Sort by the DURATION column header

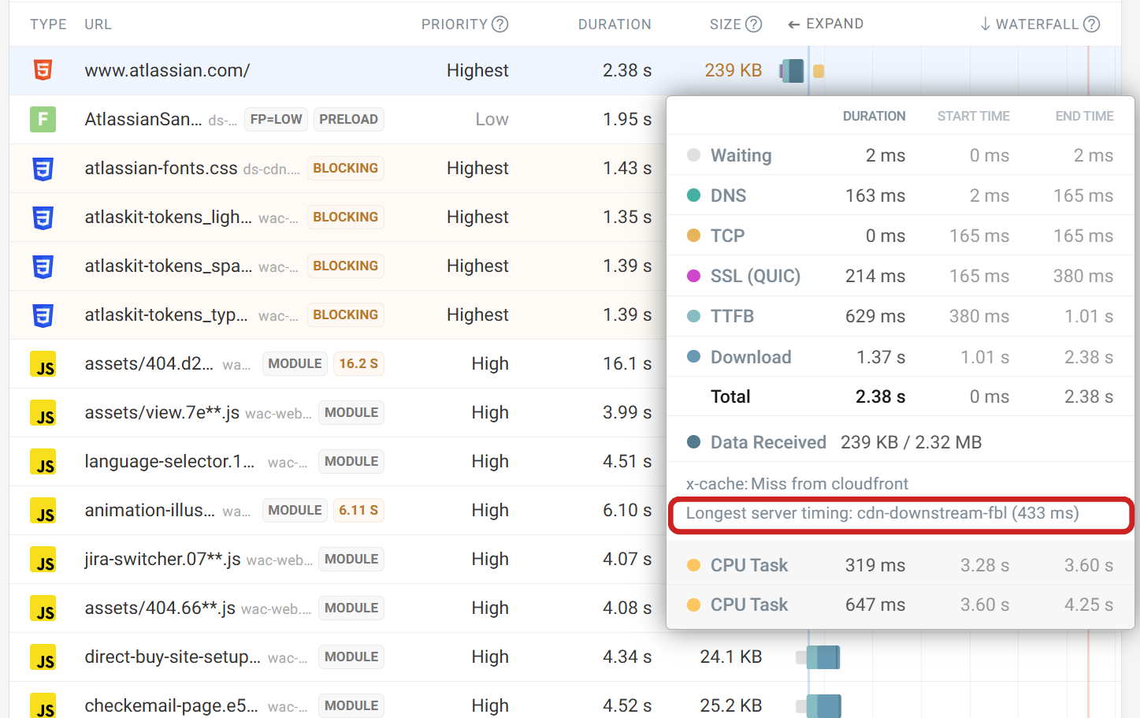(x=615, y=24)
